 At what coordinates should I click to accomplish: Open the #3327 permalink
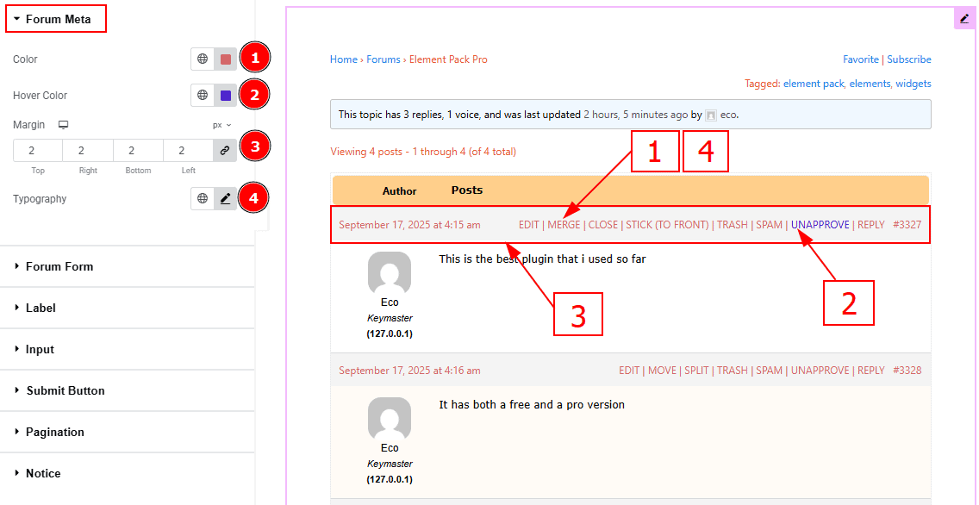907,225
